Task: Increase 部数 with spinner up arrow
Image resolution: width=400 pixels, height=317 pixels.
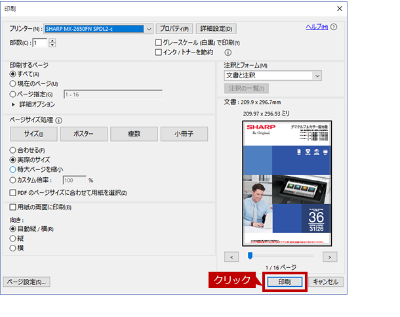Action: click(x=52, y=41)
